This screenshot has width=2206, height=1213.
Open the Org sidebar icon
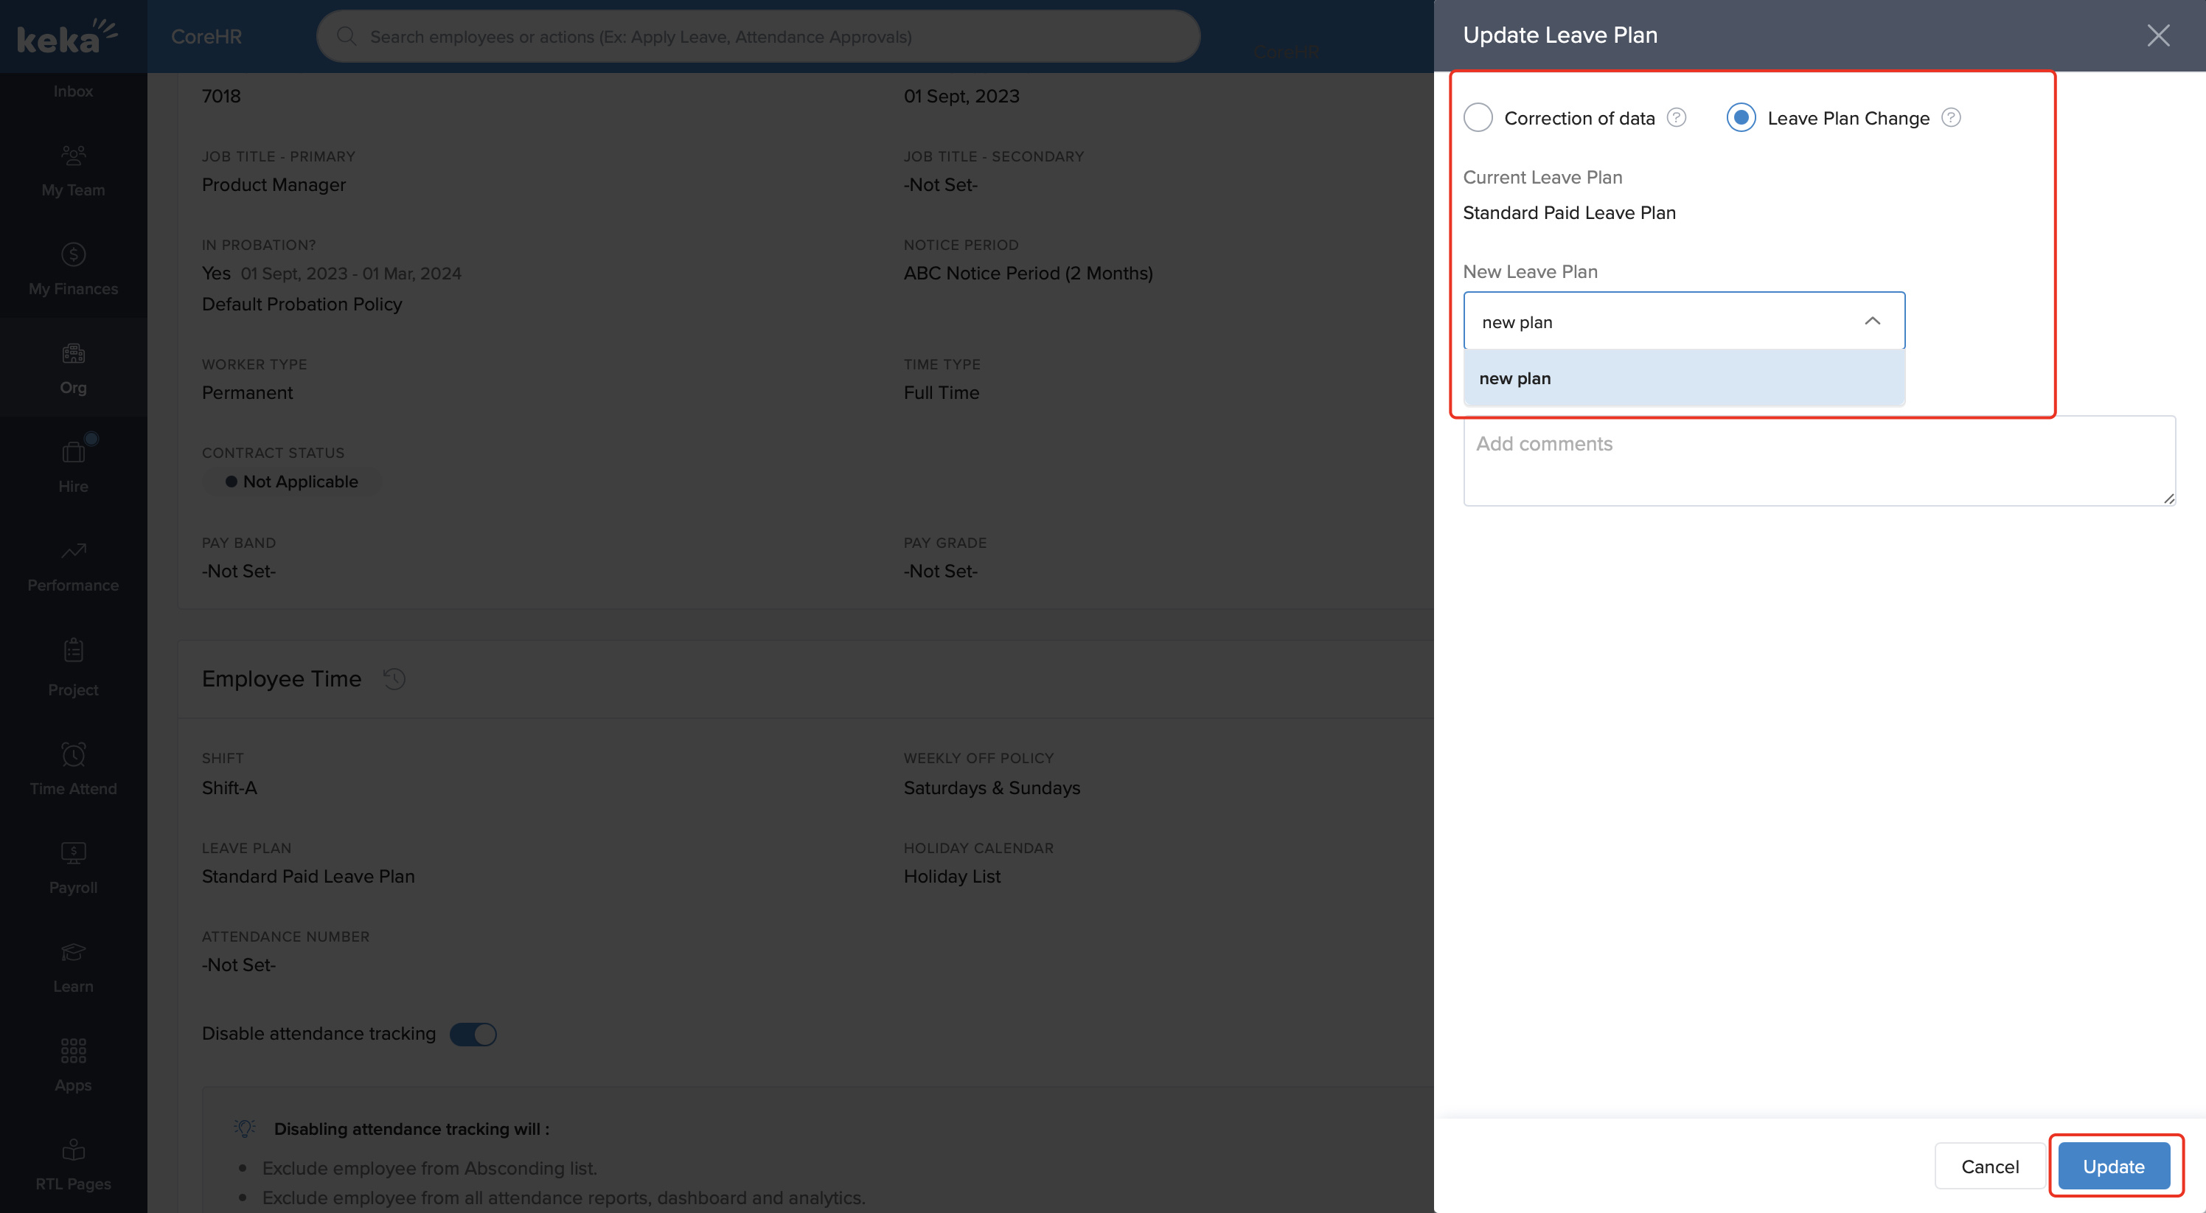(x=74, y=353)
